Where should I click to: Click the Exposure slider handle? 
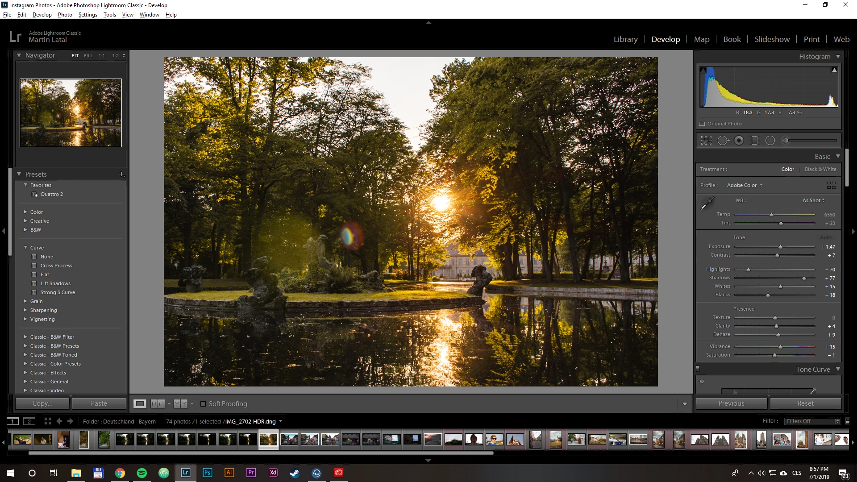click(x=780, y=247)
